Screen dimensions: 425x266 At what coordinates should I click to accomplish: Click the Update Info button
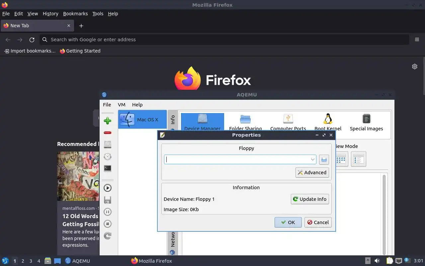[310, 199]
